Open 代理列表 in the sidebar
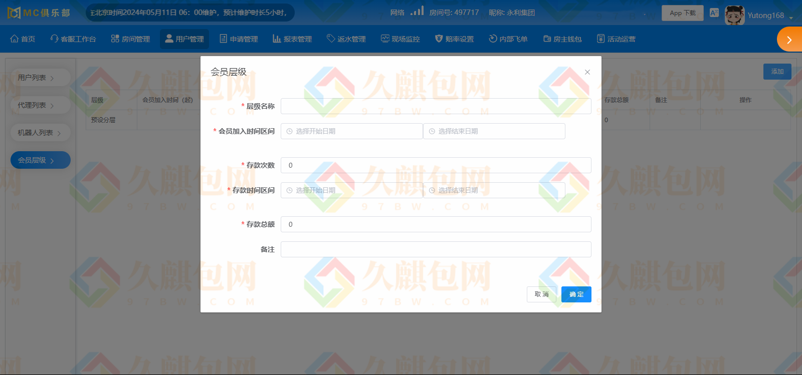This screenshot has width=802, height=375. (x=40, y=105)
